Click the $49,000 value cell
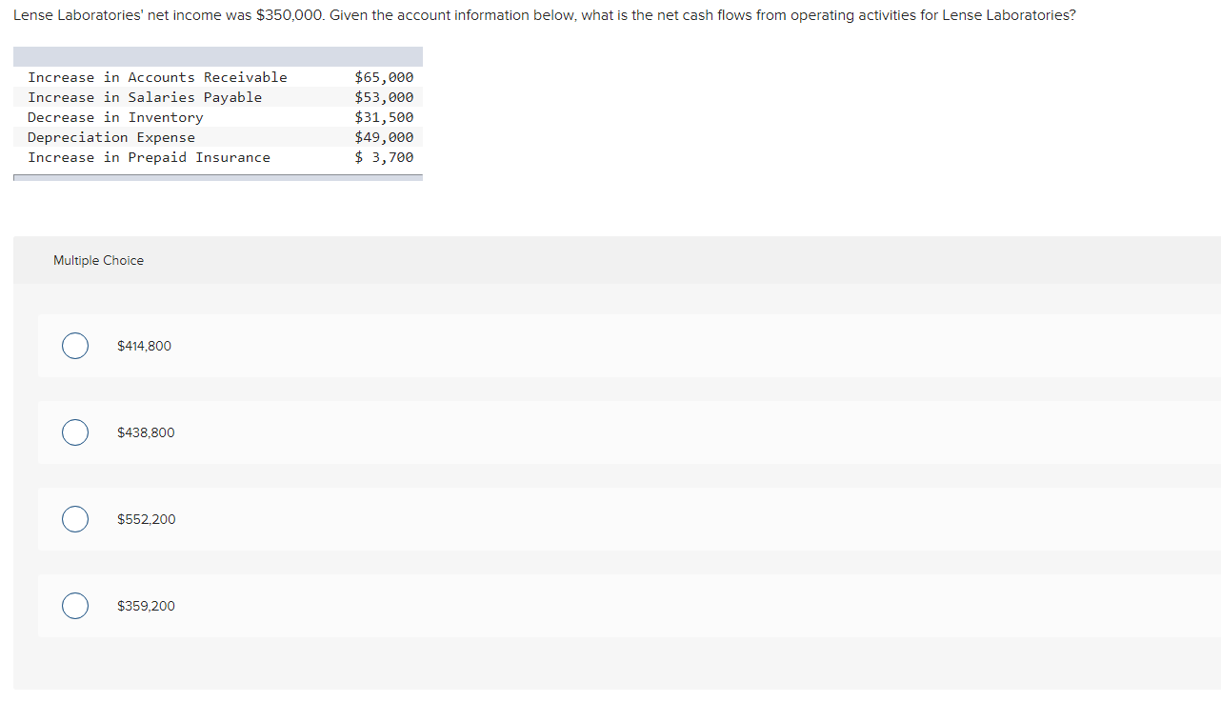1221x722 pixels. point(384,137)
